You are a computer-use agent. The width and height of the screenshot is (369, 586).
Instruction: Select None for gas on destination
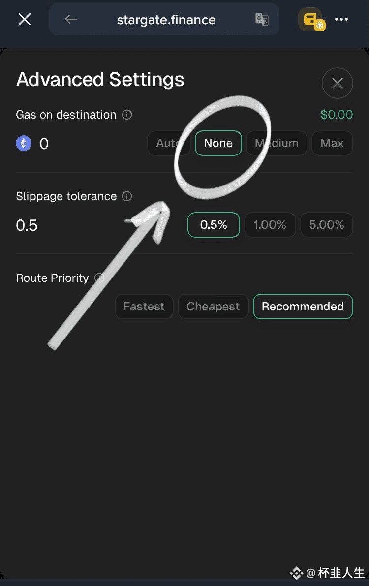[218, 143]
